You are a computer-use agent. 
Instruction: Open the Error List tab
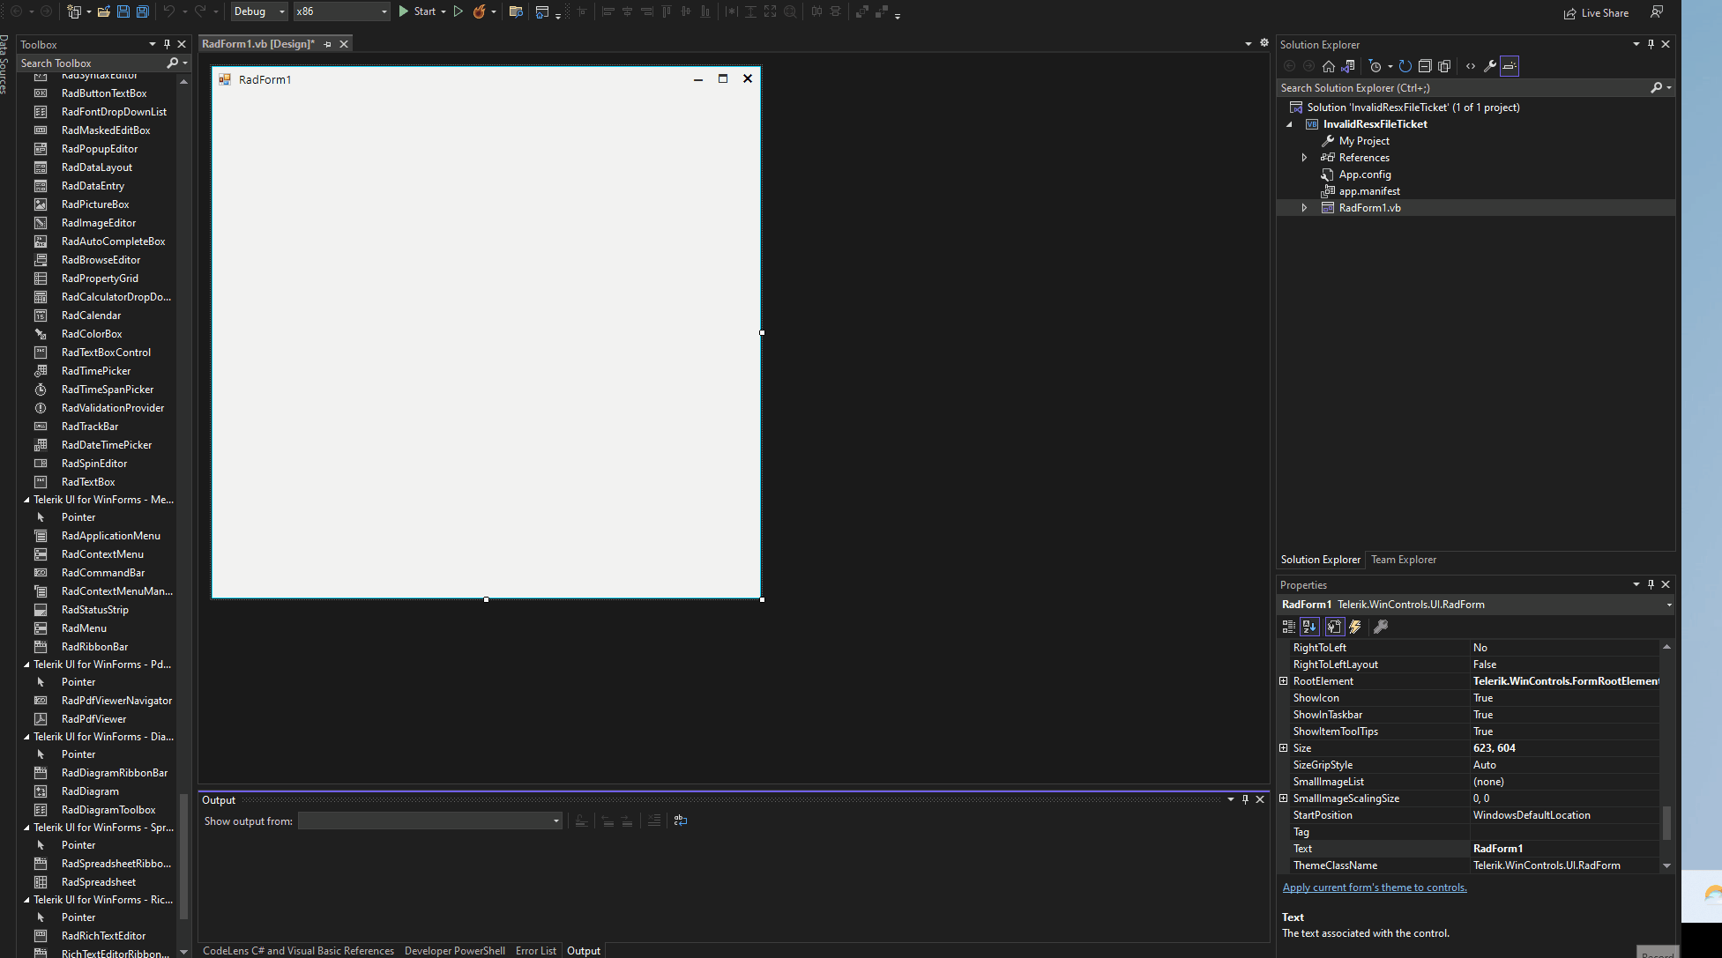535,951
